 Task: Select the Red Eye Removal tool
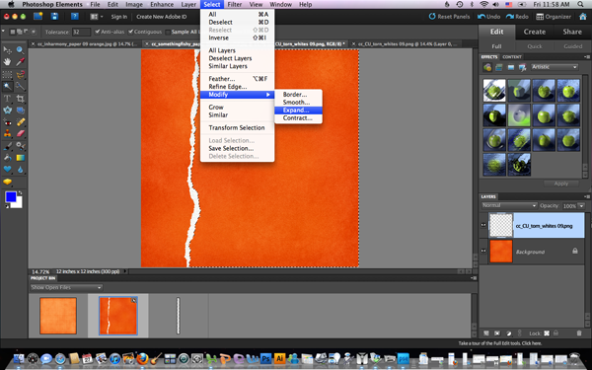pos(7,122)
